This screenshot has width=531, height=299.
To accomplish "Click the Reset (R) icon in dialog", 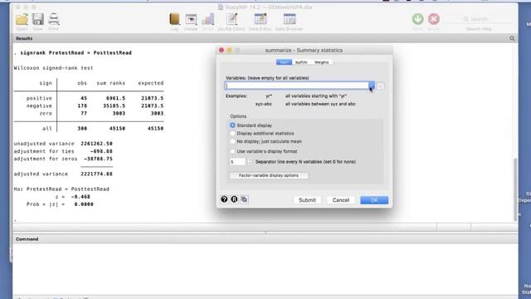I will tap(234, 199).
